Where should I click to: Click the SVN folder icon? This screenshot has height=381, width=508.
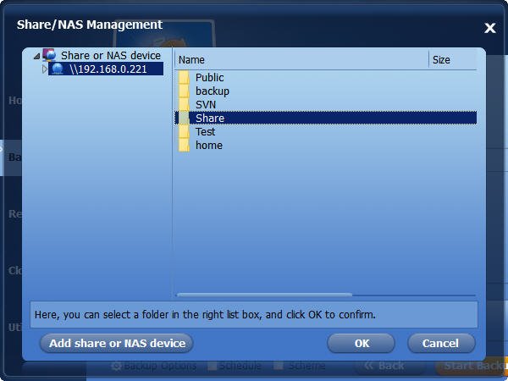point(184,105)
